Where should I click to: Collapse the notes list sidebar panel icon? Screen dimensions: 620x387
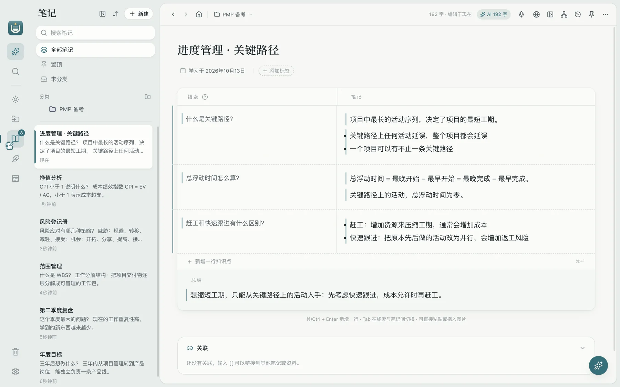point(102,14)
